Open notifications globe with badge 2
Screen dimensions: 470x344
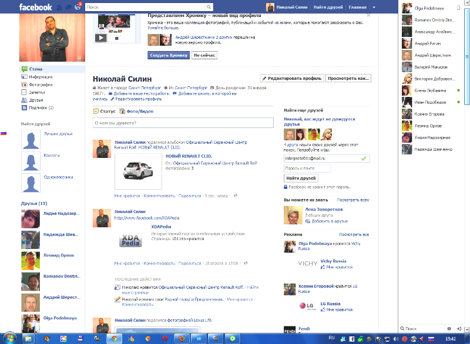[78, 6]
